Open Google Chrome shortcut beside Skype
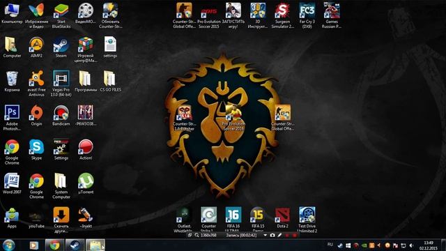The image size is (446, 251). pyautogui.click(x=12, y=152)
